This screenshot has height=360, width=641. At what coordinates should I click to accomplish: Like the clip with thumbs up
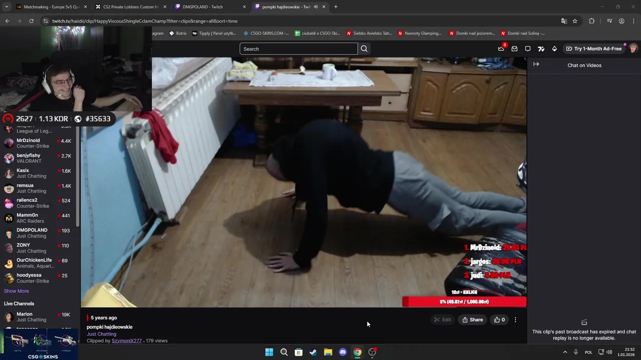coord(500,320)
